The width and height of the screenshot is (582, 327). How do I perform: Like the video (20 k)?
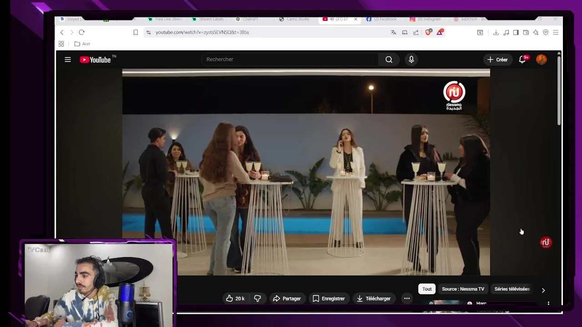pyautogui.click(x=236, y=298)
